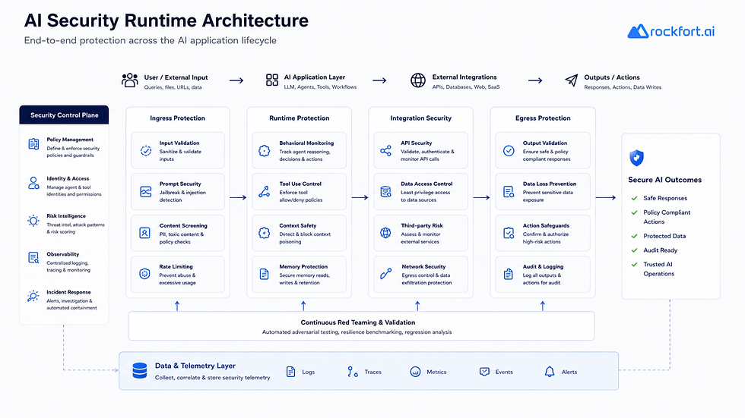Image resolution: width=745 pixels, height=418 pixels.
Task: Click the Memory Protection document icon
Action: [265, 274]
